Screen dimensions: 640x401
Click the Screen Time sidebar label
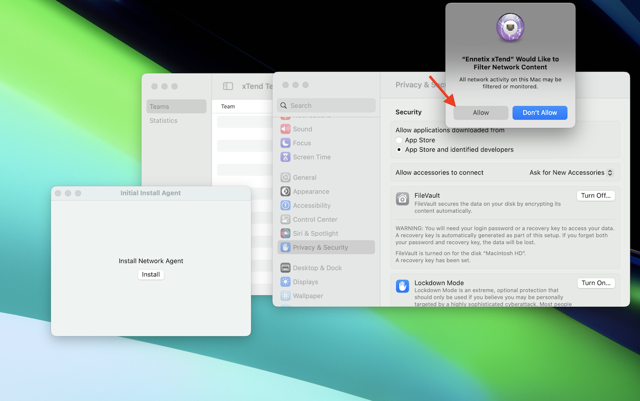point(312,157)
